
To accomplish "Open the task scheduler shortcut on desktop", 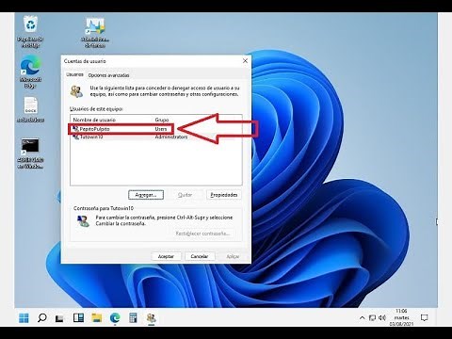I will tap(95, 32).
